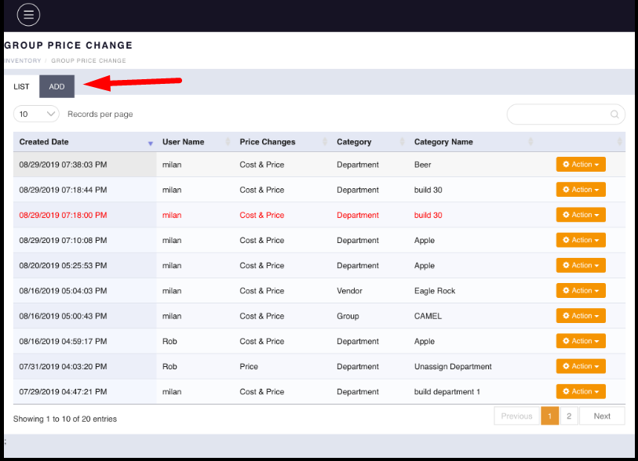Click inside the search input field
Screen dimensions: 638x461
click(x=557, y=114)
